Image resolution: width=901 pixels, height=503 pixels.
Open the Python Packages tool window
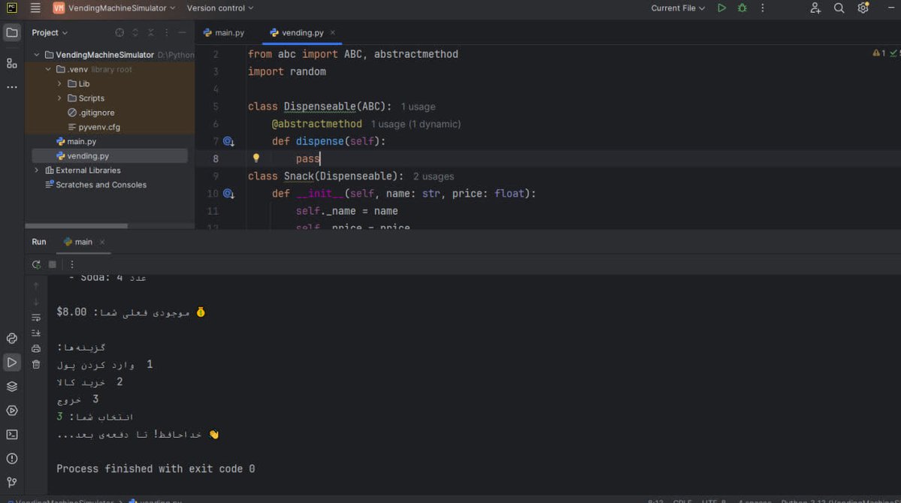coord(11,386)
